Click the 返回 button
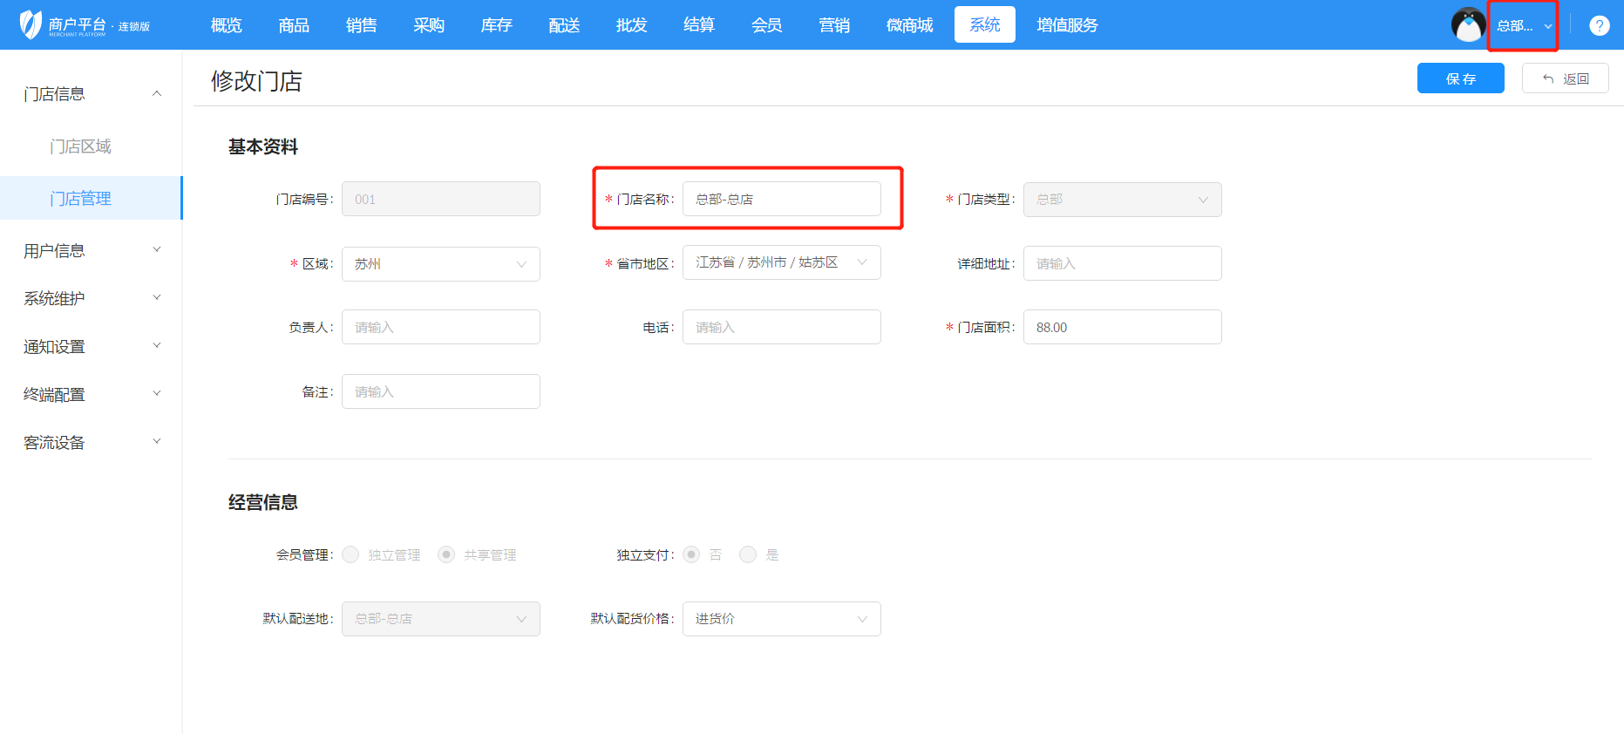 click(1565, 78)
